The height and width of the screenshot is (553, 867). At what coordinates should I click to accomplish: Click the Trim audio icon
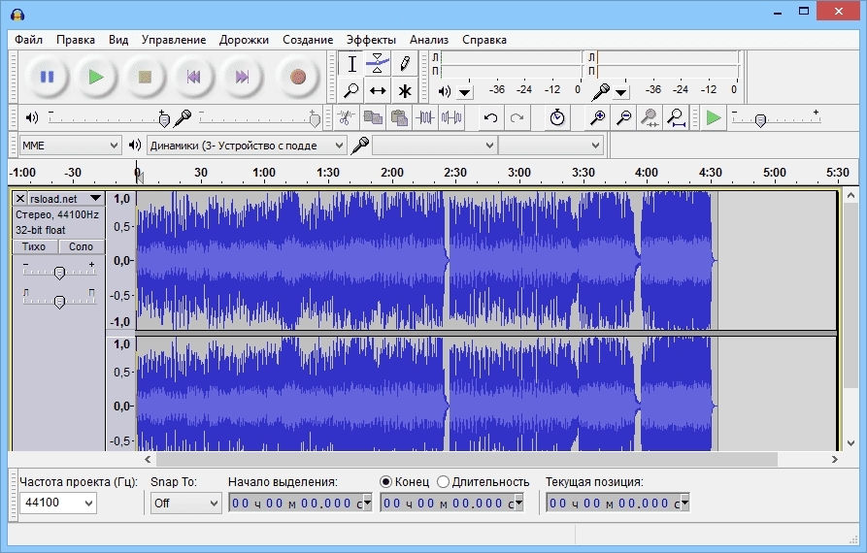[425, 117]
